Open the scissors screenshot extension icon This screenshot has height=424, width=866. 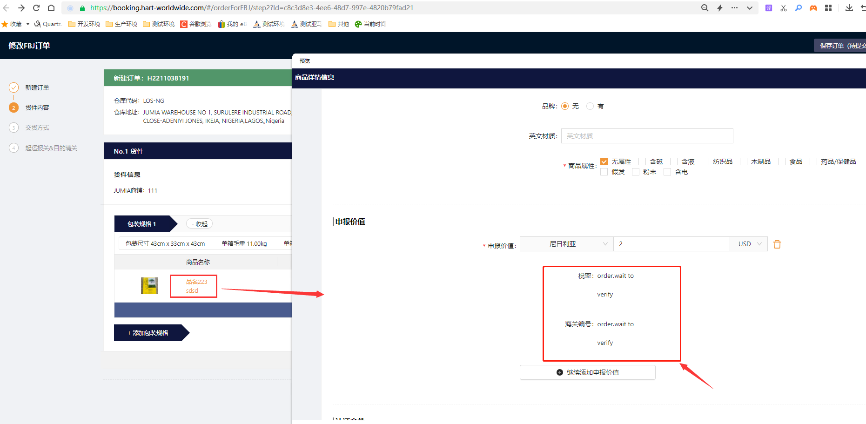click(784, 8)
